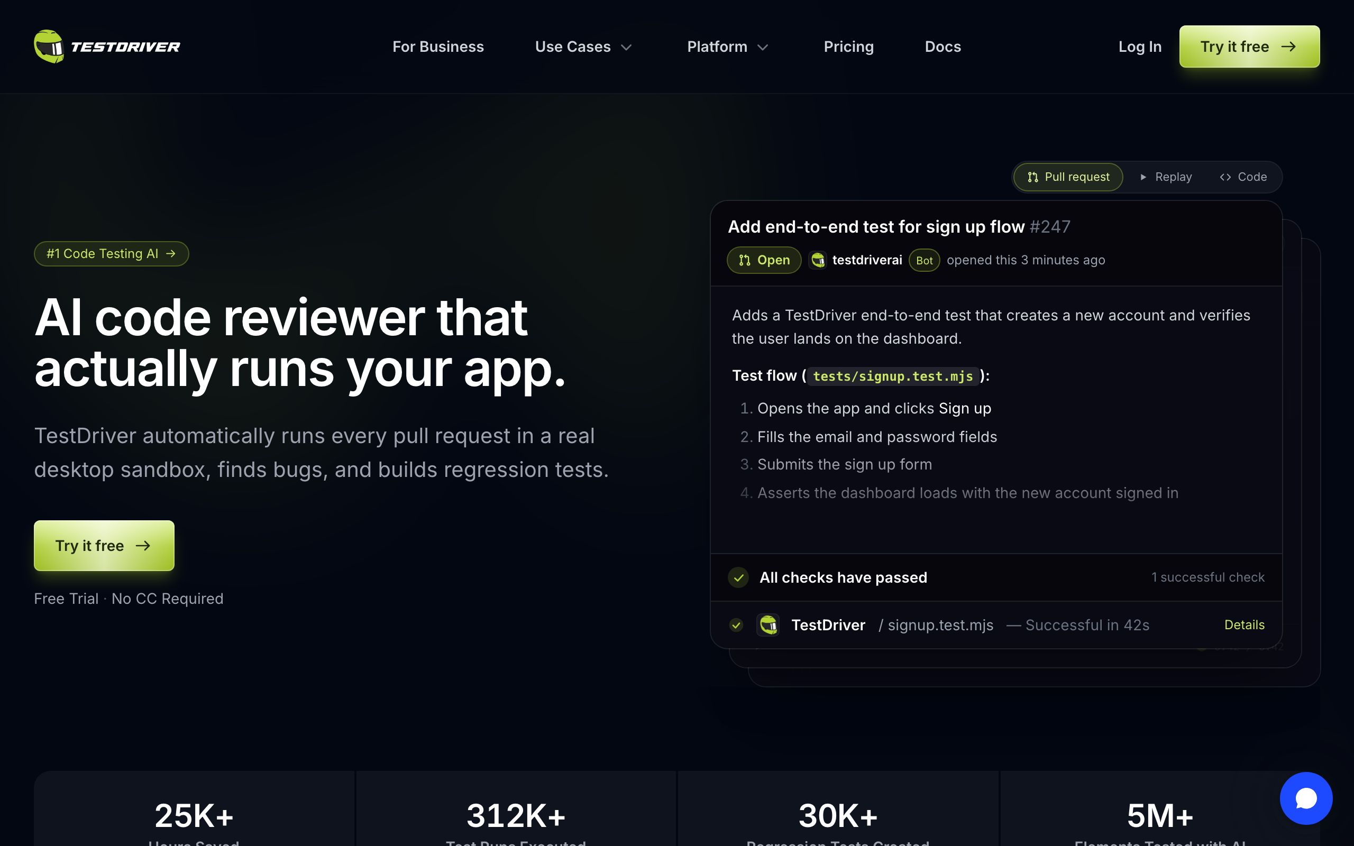Click the TESTDRIVER wordmark text
The height and width of the screenshot is (846, 1354).
pos(125,47)
